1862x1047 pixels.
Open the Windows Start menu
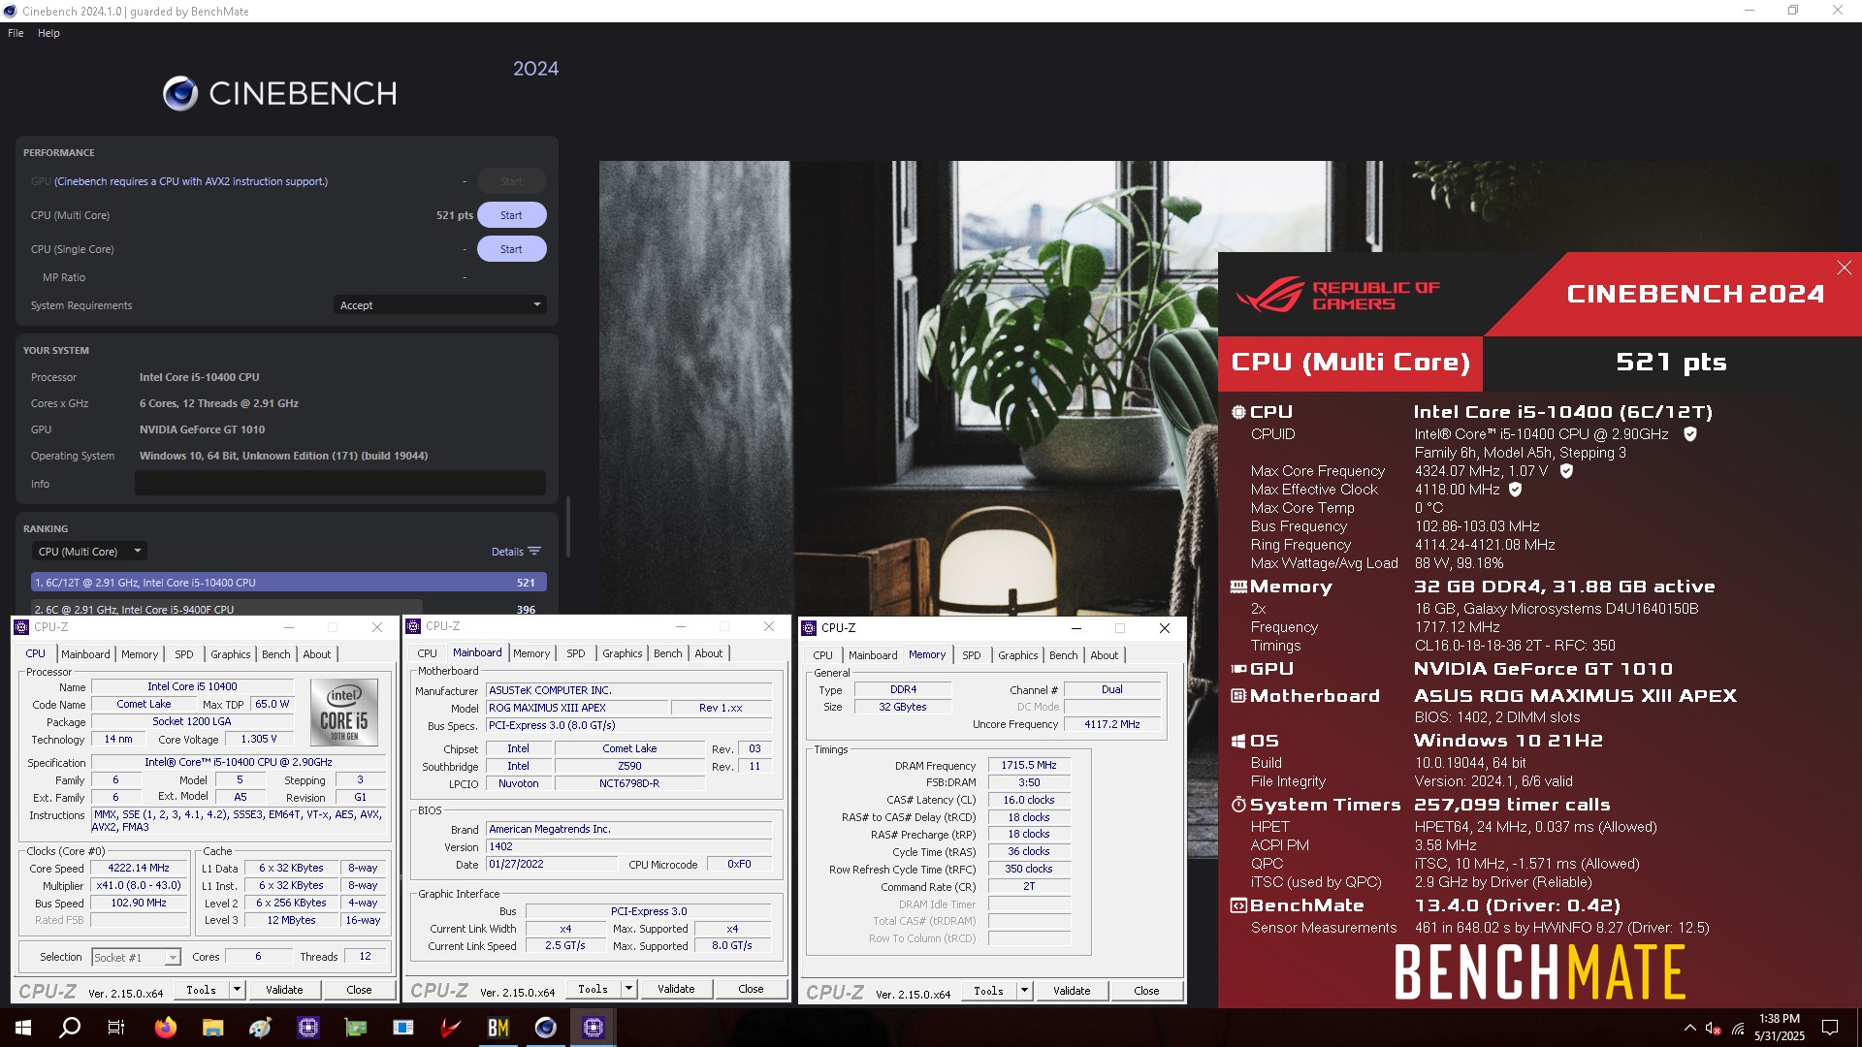[23, 1028]
